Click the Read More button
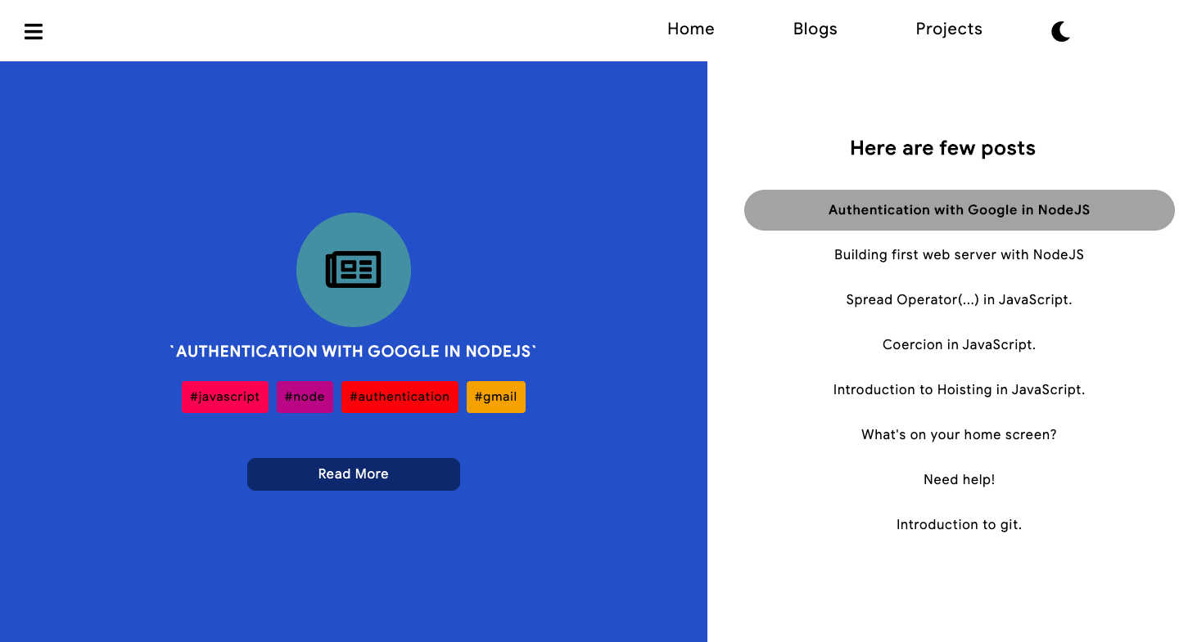 354,474
